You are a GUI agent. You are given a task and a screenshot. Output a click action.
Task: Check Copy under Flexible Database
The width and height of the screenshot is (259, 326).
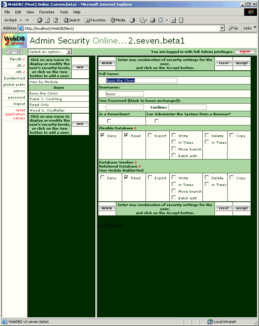[232, 135]
